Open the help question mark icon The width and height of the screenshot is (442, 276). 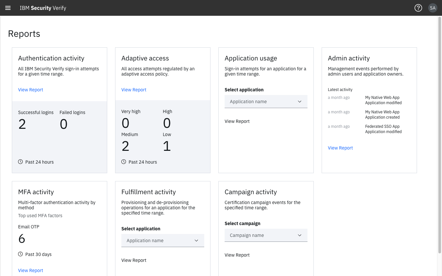point(418,8)
